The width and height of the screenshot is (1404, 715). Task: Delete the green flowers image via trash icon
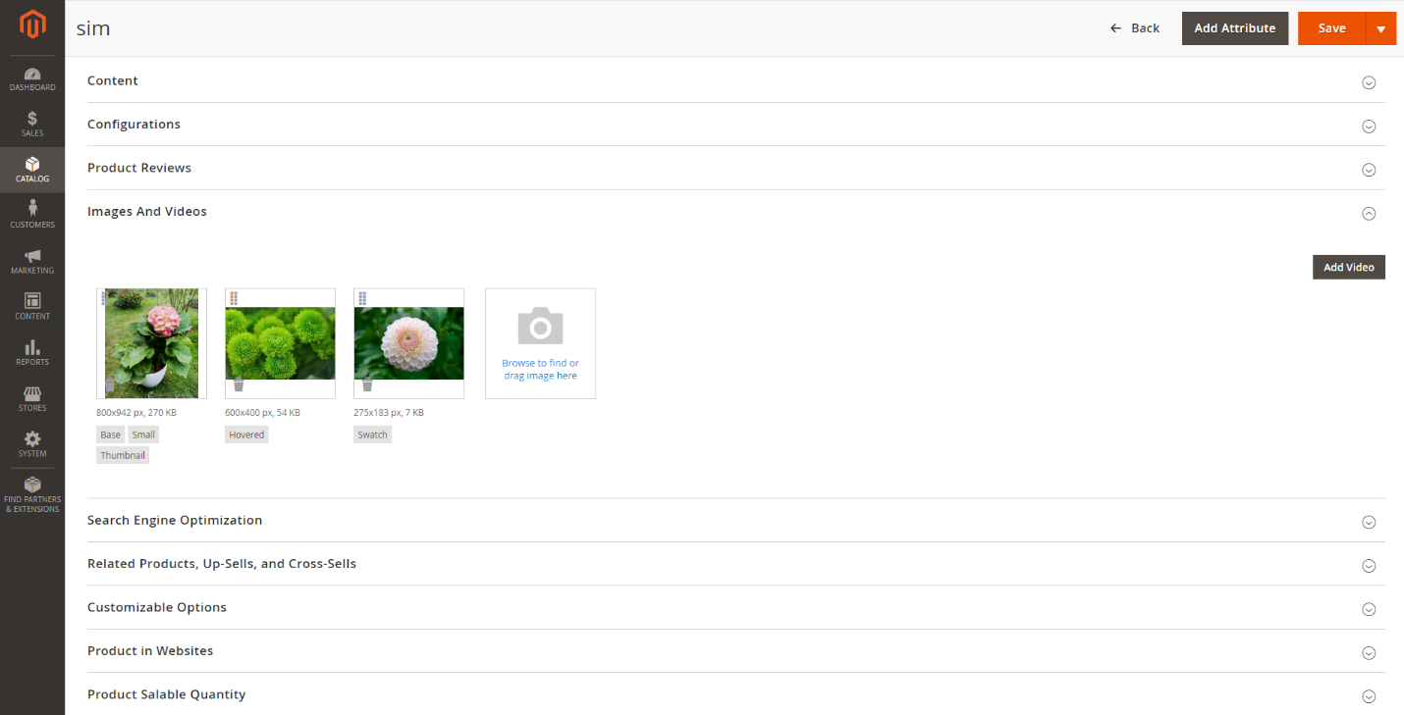tap(238, 385)
